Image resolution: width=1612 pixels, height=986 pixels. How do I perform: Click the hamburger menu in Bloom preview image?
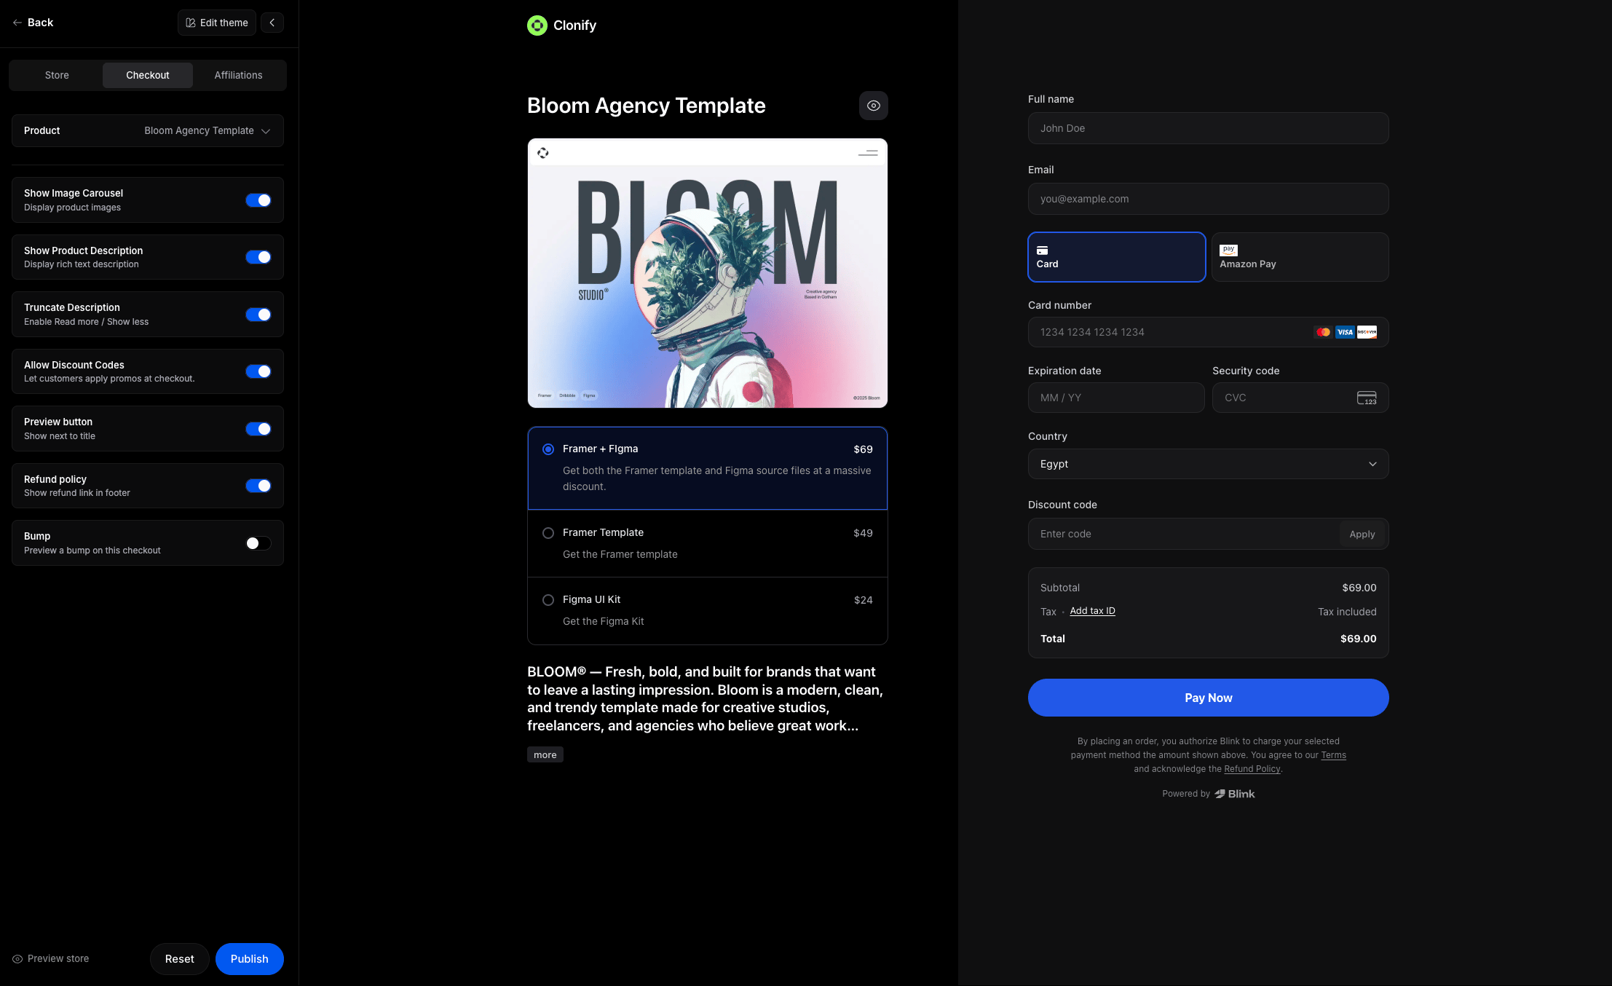[x=868, y=153]
